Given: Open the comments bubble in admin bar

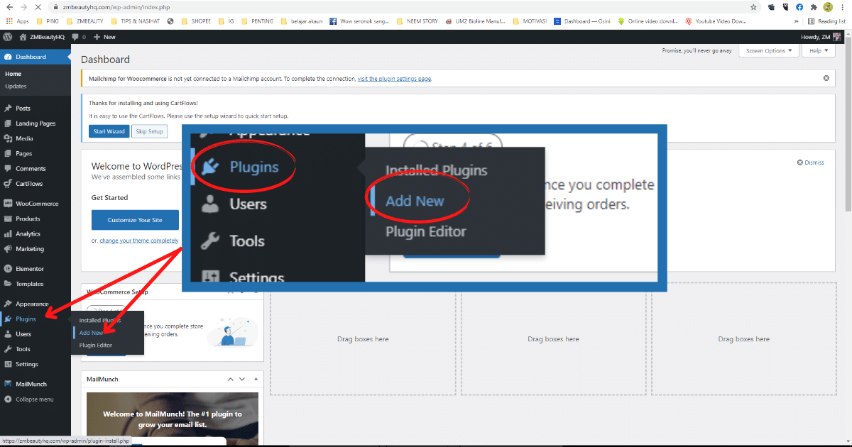Looking at the screenshot, I should pos(75,36).
